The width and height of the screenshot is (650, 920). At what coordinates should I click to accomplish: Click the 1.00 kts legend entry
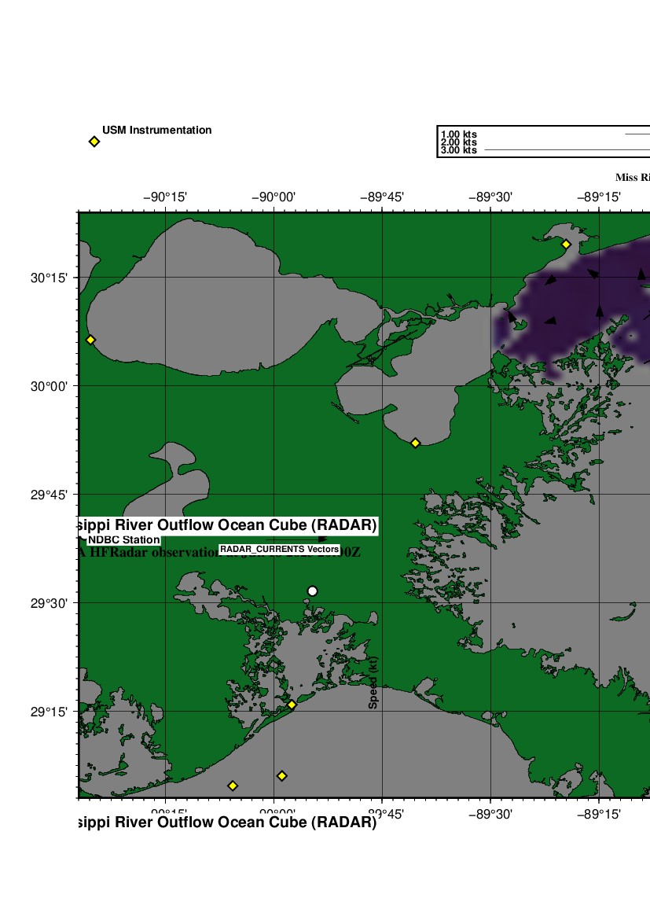click(x=459, y=134)
